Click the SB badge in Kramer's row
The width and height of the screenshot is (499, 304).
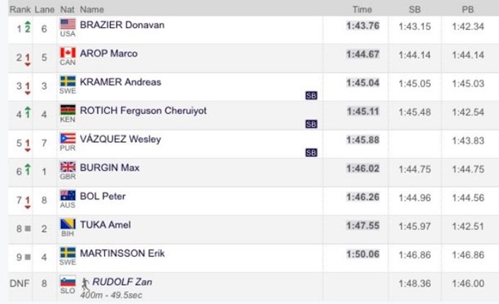pos(311,96)
